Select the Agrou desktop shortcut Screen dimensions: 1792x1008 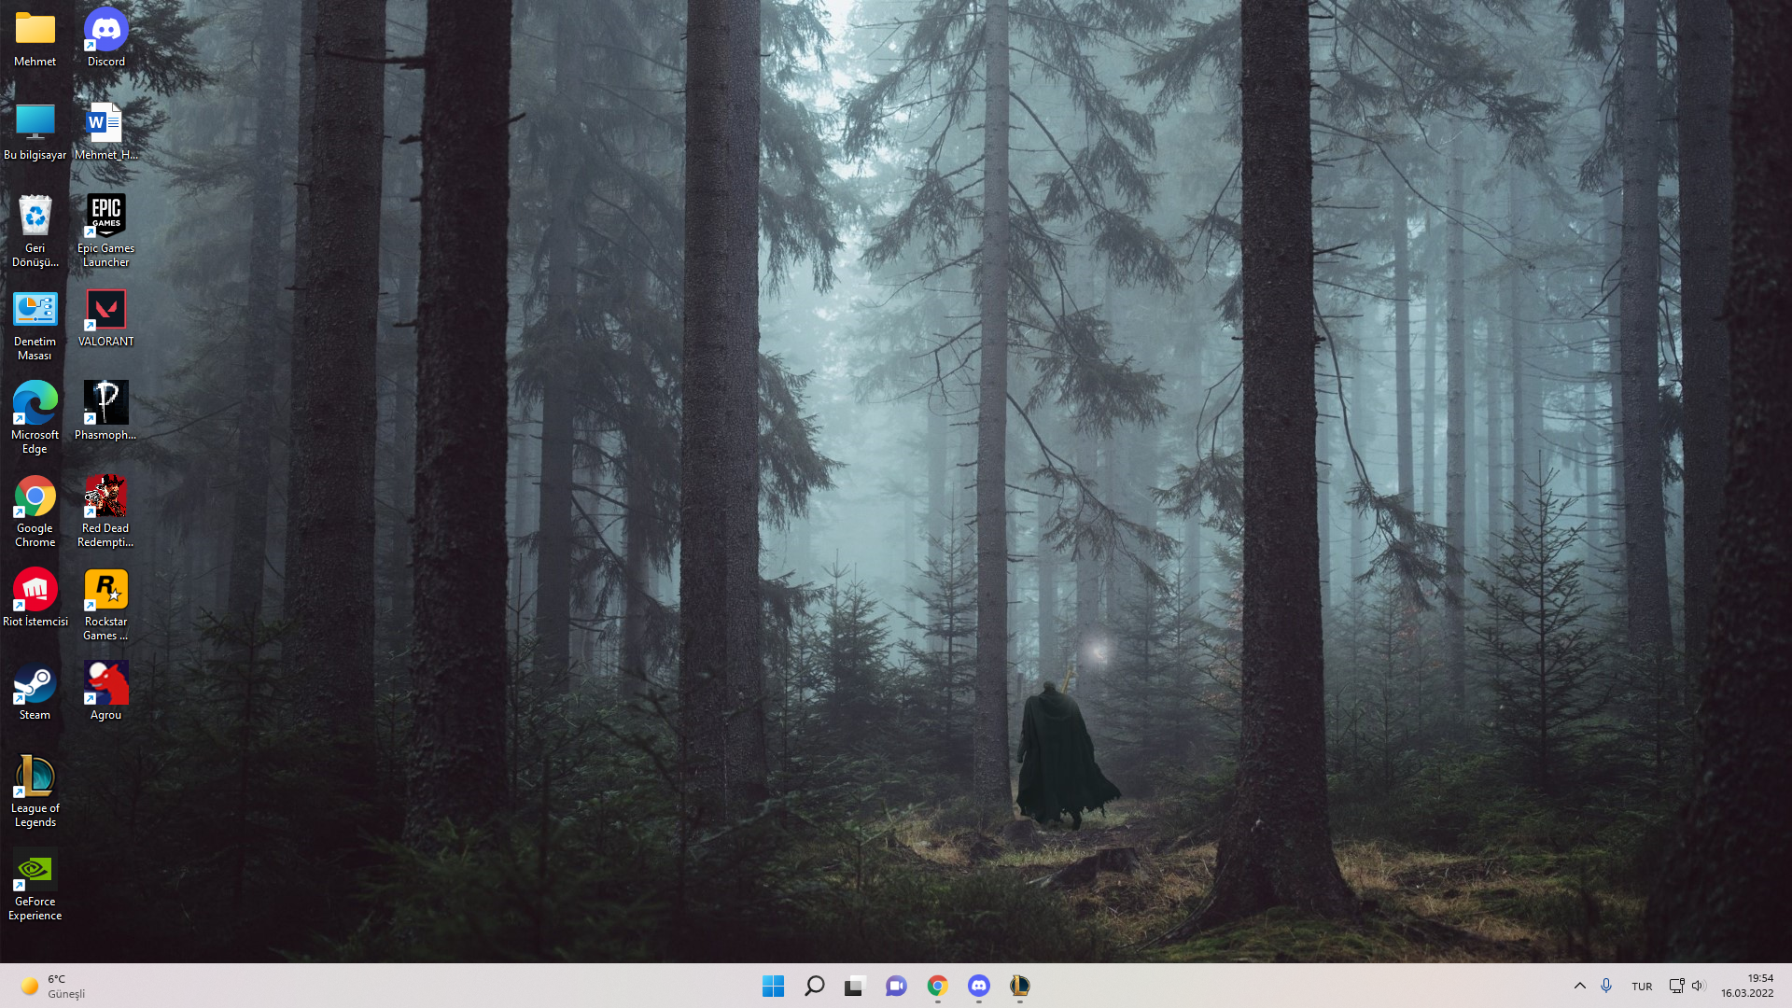106,693
